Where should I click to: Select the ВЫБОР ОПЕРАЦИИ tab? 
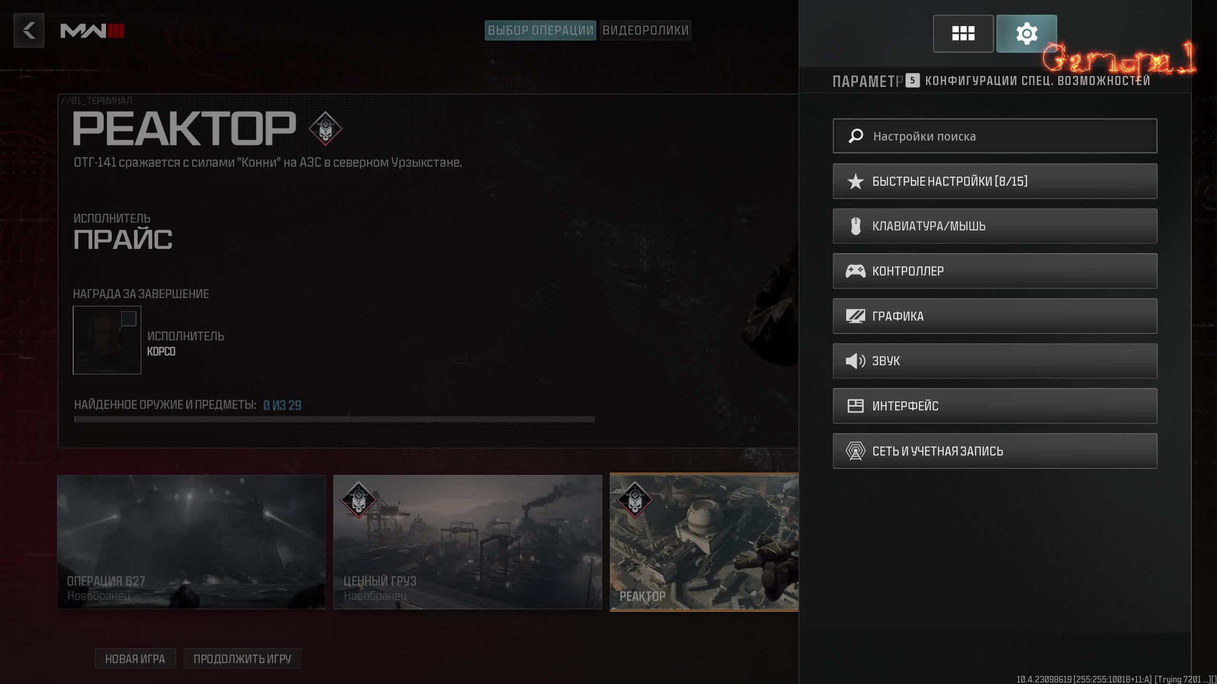pyautogui.click(x=540, y=30)
